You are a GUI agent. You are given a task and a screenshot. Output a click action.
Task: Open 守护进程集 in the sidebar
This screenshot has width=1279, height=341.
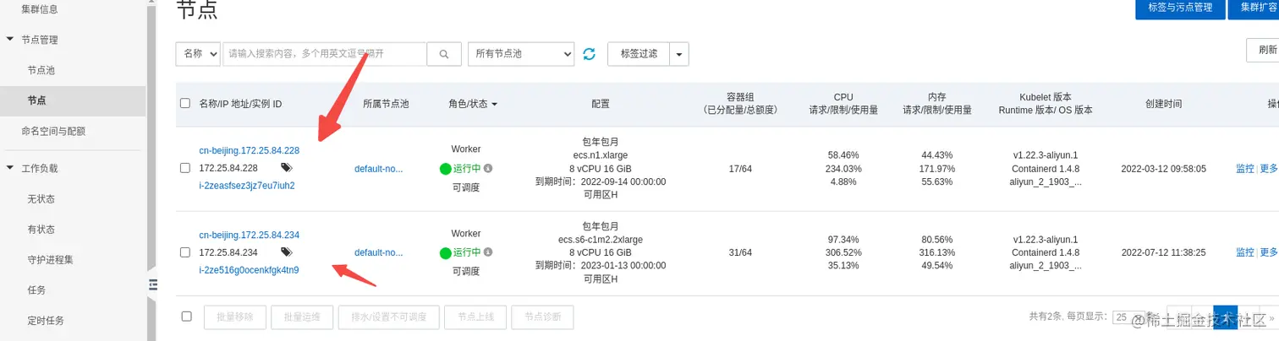pos(51,259)
